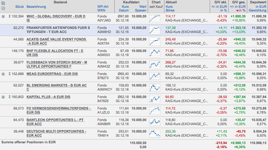Open MEAG EUROERTRAG - EUR DIS link
Image resolution: width=268 pixels, height=150 pixels.
[52, 74]
